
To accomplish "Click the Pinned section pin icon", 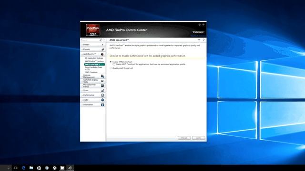I will 102,45.
